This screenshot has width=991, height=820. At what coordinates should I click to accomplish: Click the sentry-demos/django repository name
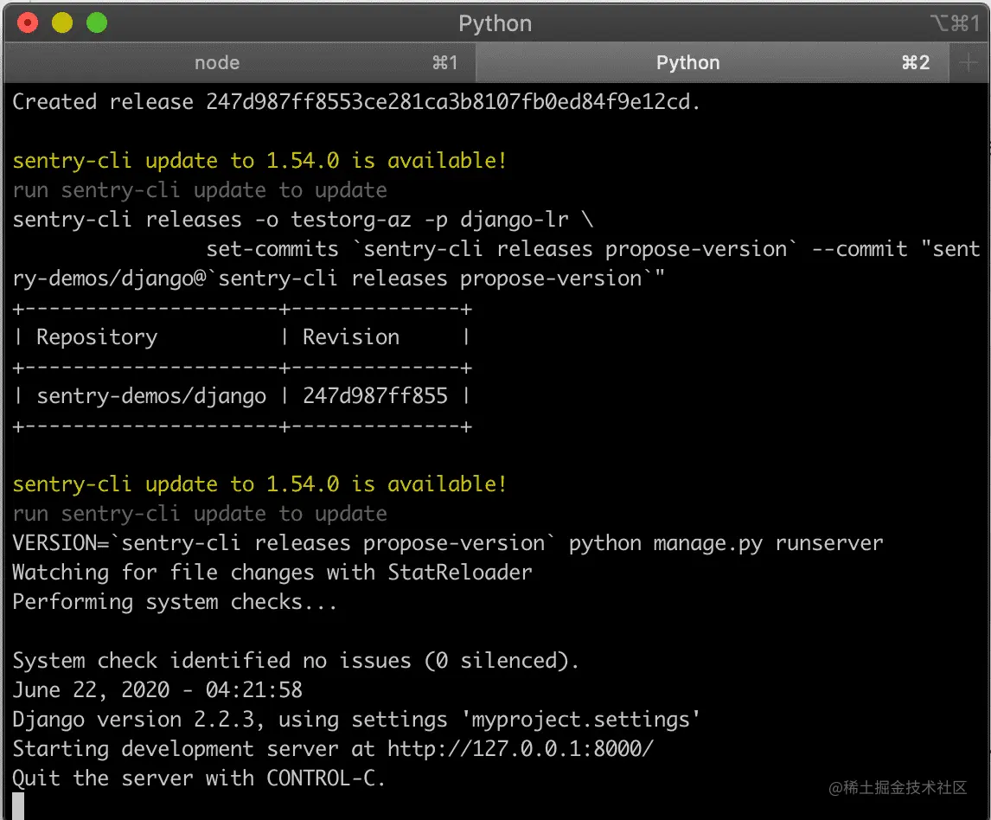point(150,395)
